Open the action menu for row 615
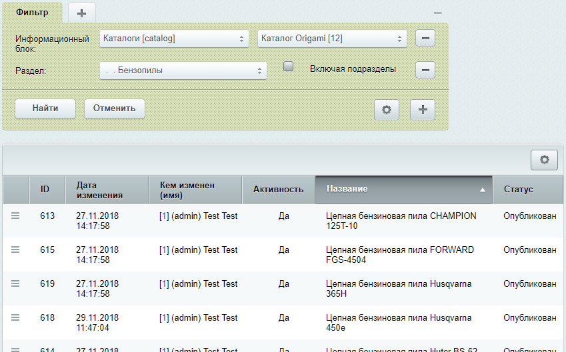Screen dimensions: 566x352 click(15, 250)
